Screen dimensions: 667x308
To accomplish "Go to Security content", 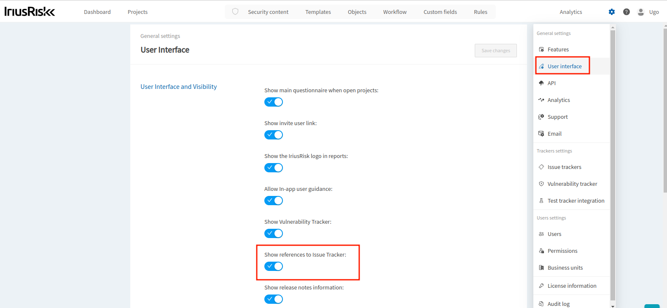I will point(268,12).
